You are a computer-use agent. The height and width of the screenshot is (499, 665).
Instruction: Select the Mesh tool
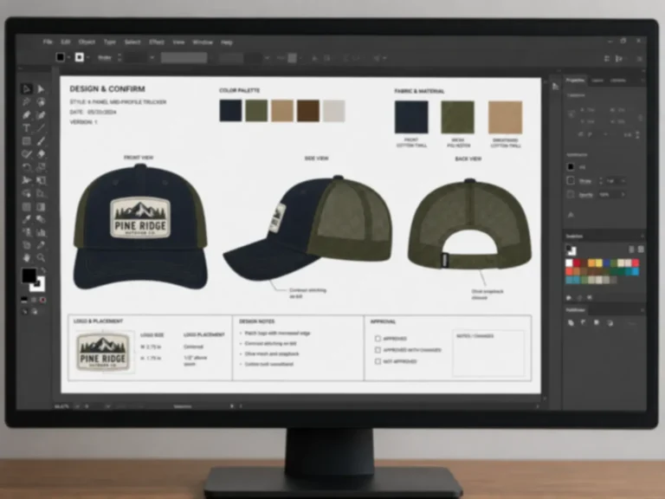(x=26, y=207)
